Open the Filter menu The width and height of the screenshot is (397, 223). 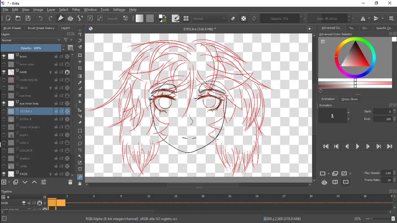pos(76,10)
